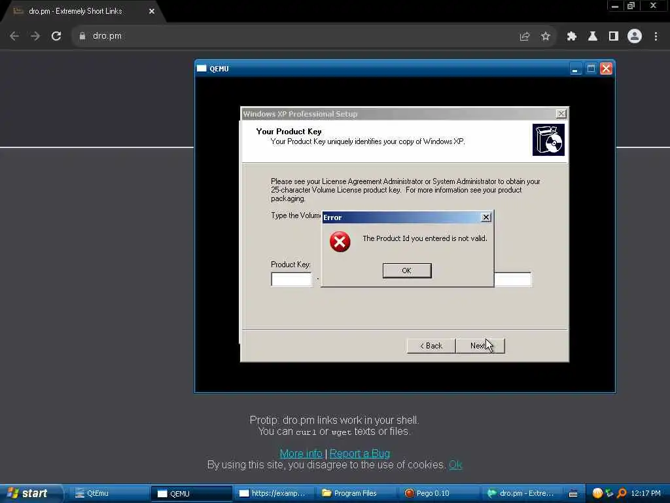Viewport: 670px width, 503px height.
Task: Select the dro.pm - Extremely Short Links tab
Action: pos(81,11)
